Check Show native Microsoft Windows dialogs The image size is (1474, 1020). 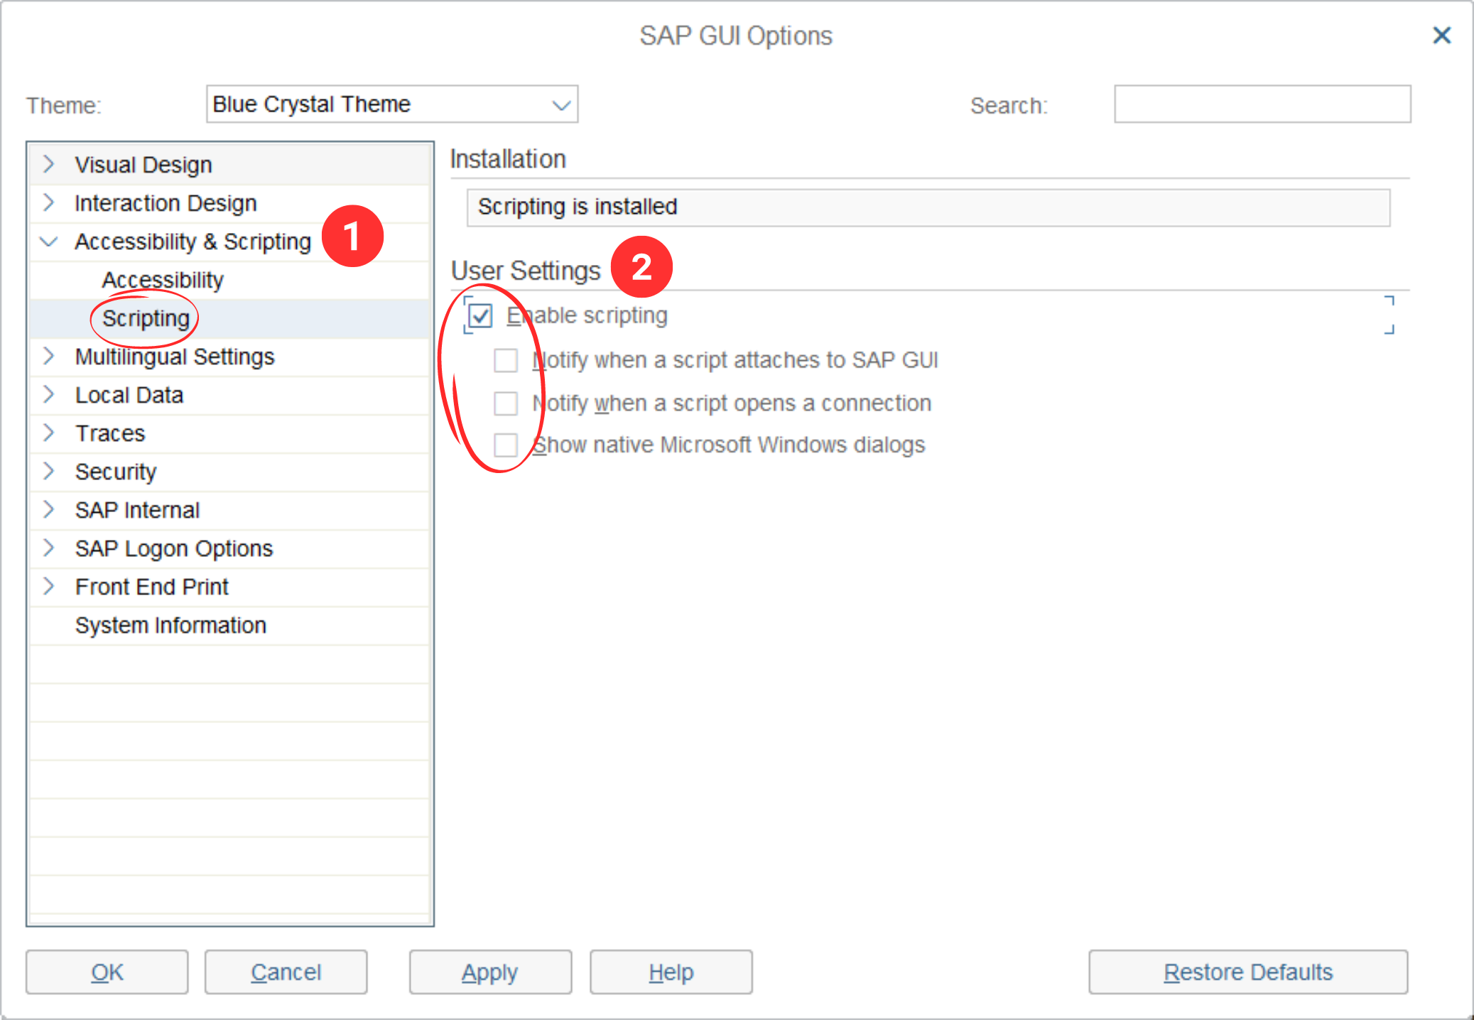pyautogui.click(x=506, y=445)
